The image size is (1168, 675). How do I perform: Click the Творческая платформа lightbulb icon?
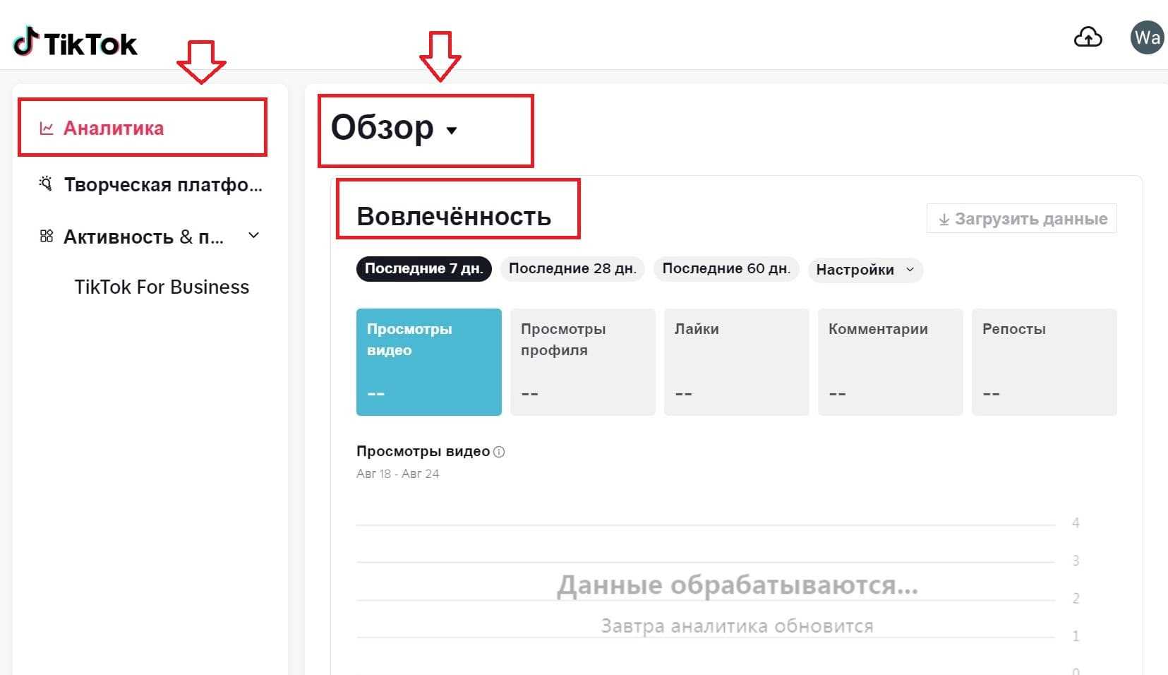(x=46, y=184)
